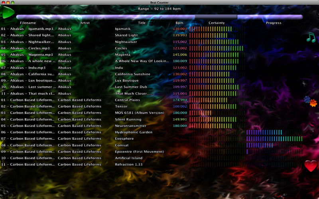
Task: Sort by the Filename column header
Action: [28, 23]
